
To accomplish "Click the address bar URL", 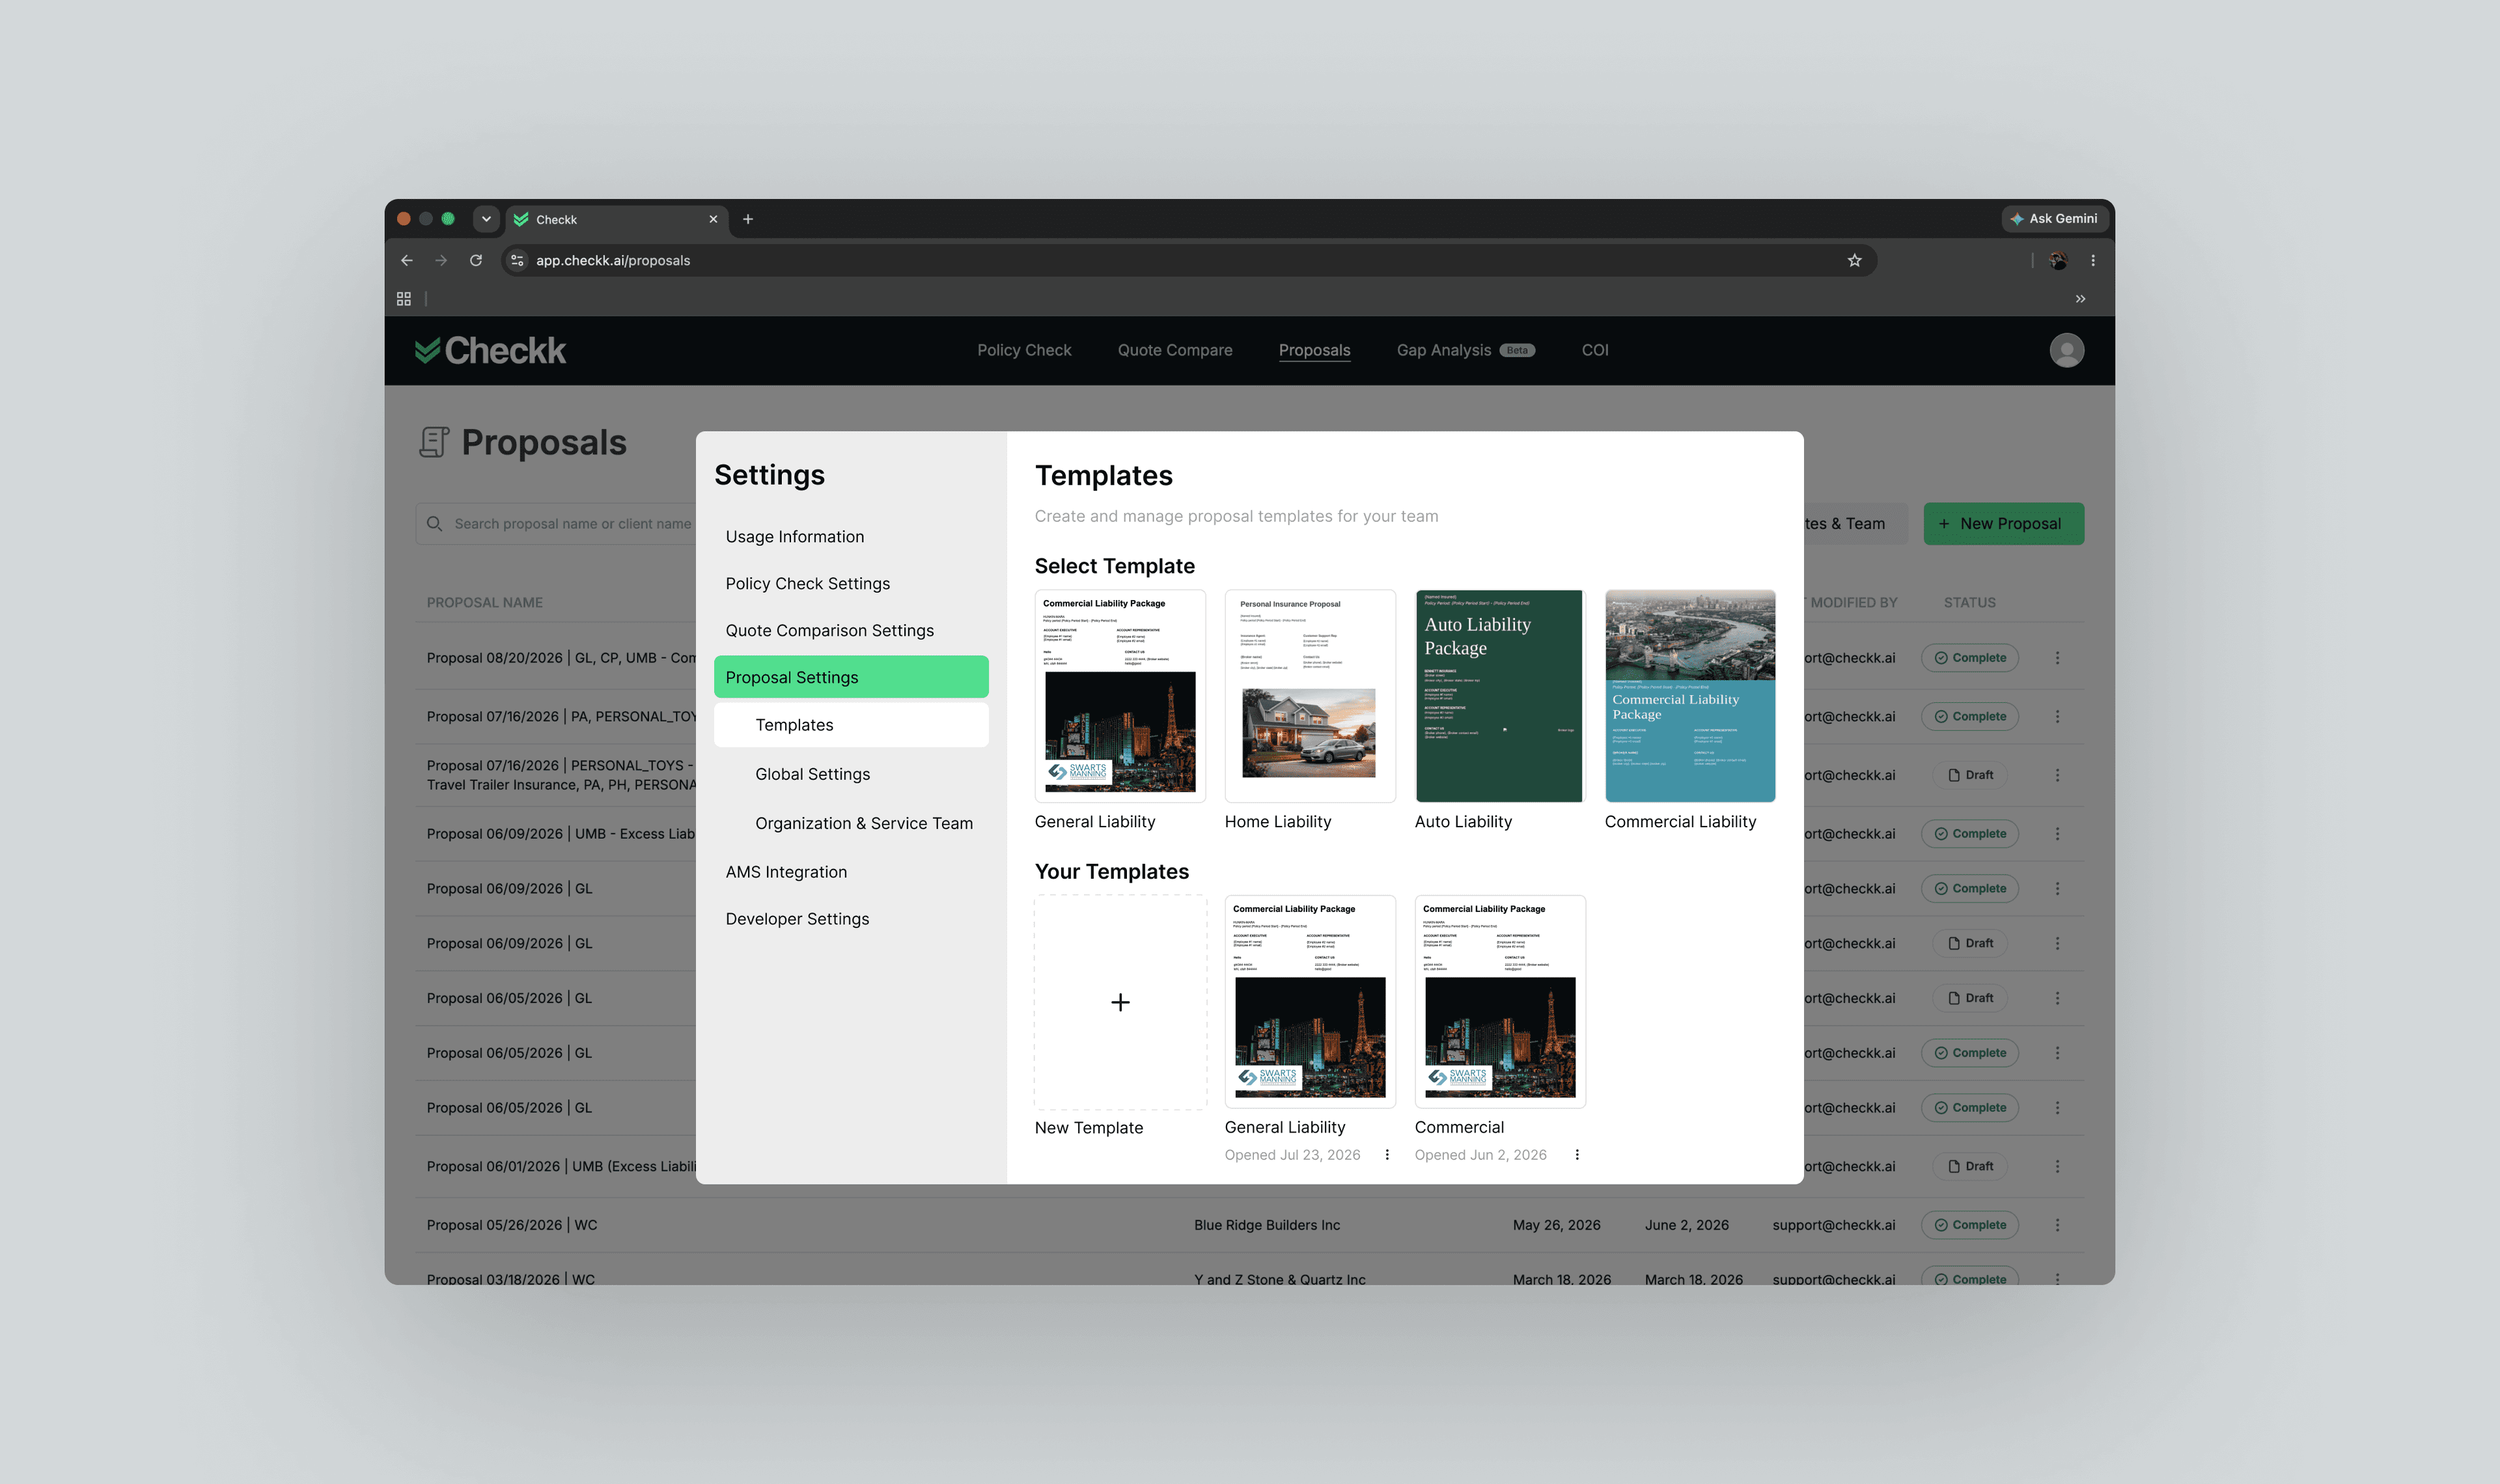I will click(x=613, y=260).
